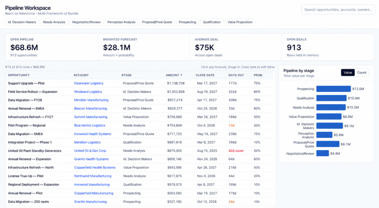The height and width of the screenshot is (208, 379).
Task: Sort by Prob. column header
Action: pos(258,76)
